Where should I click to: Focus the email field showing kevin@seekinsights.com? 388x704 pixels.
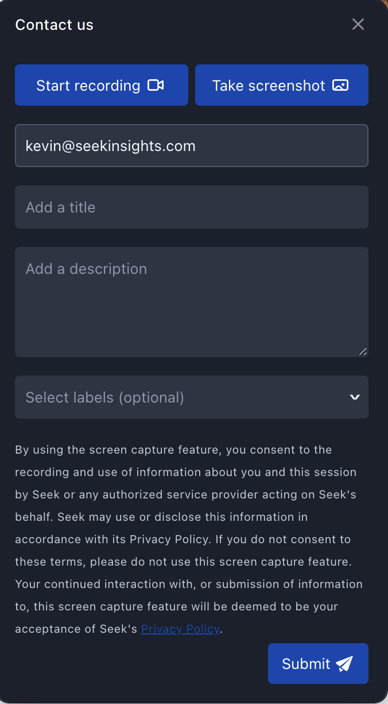pos(192,146)
